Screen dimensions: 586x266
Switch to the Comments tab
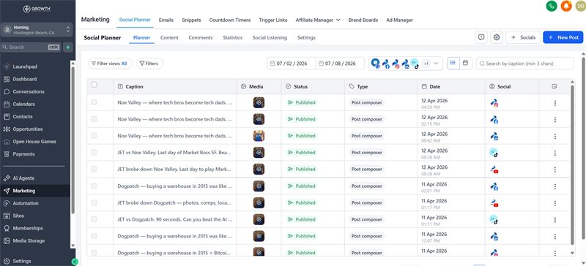coord(200,38)
